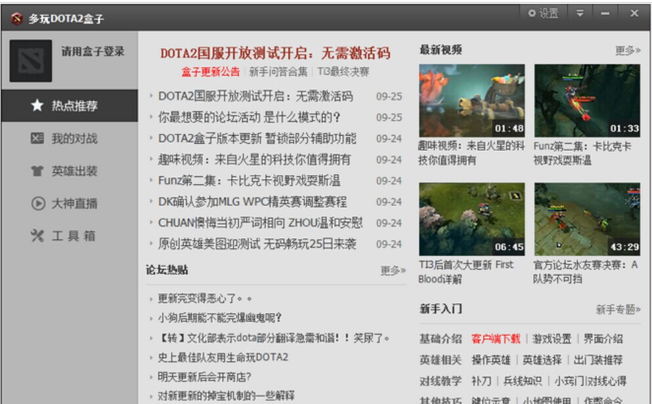Open the 小窍门对线心得 guide link
The height and width of the screenshot is (404, 652).
point(590,381)
